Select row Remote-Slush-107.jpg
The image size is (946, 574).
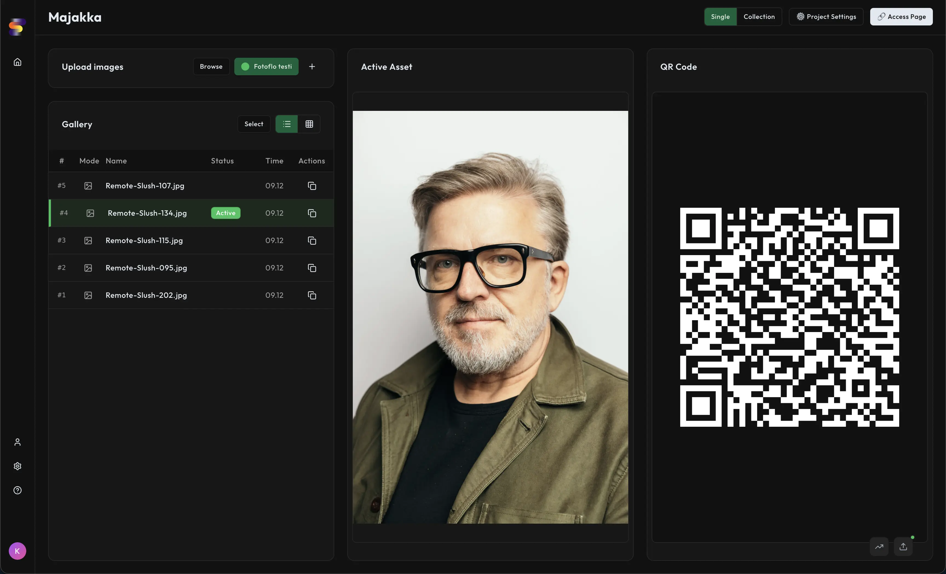(x=191, y=186)
